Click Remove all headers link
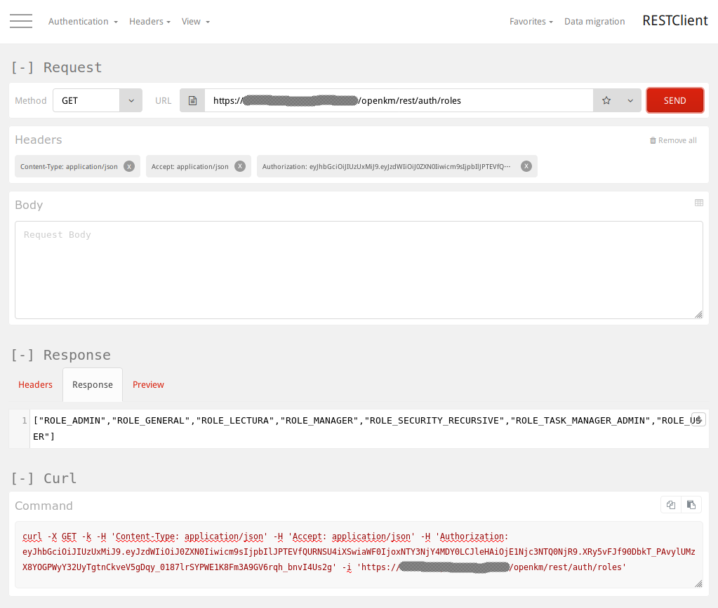Screen dimensions: 718x608 coord(673,140)
